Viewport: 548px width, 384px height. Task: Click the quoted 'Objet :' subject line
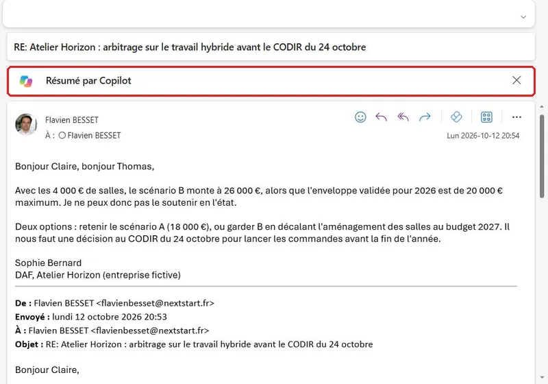[194, 344]
